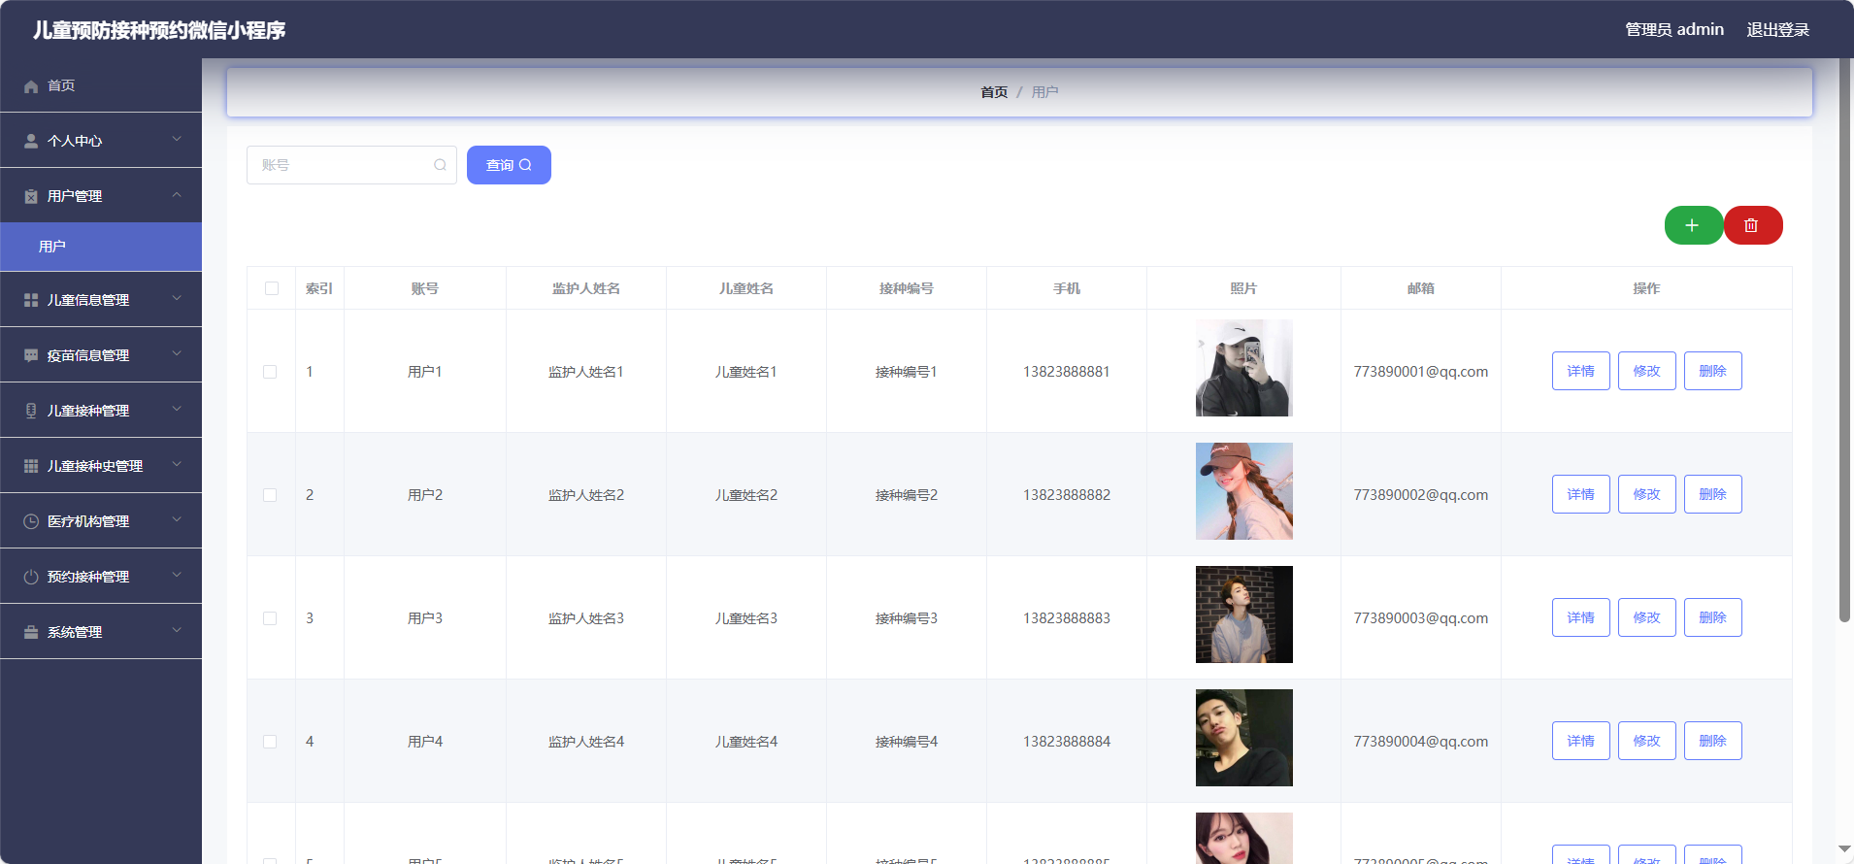Viewport: 1854px width, 864px height.
Task: Open the photo thumbnail of 用户4
Action: (1244, 738)
